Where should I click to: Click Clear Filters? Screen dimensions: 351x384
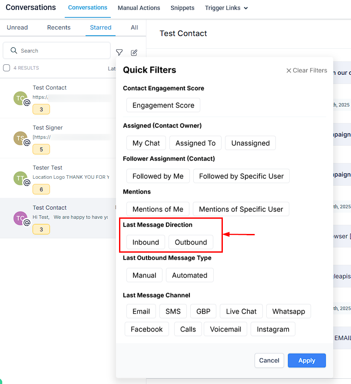(307, 70)
